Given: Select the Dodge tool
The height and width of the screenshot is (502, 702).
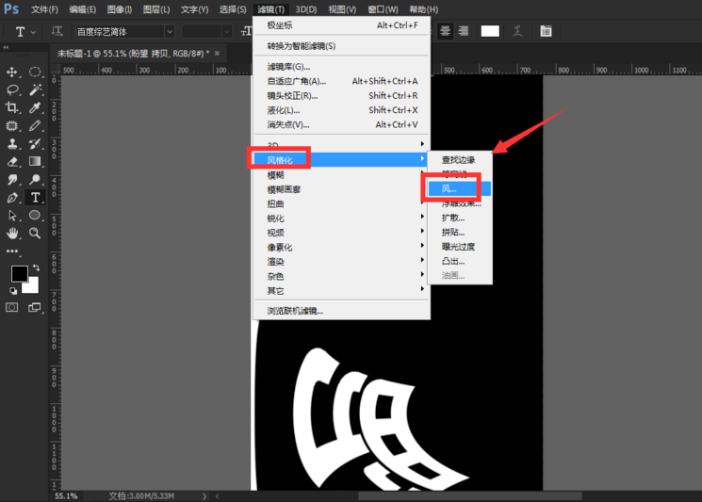Looking at the screenshot, I should pyautogui.click(x=35, y=179).
